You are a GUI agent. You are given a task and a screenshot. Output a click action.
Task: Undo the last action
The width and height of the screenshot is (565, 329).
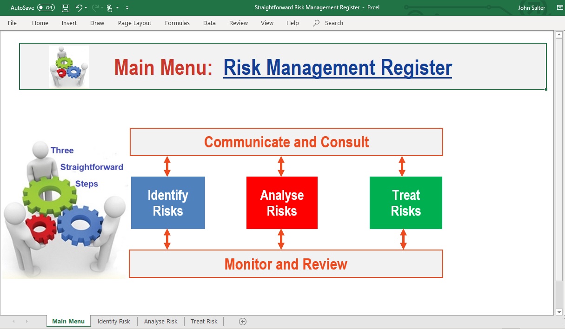tap(79, 8)
